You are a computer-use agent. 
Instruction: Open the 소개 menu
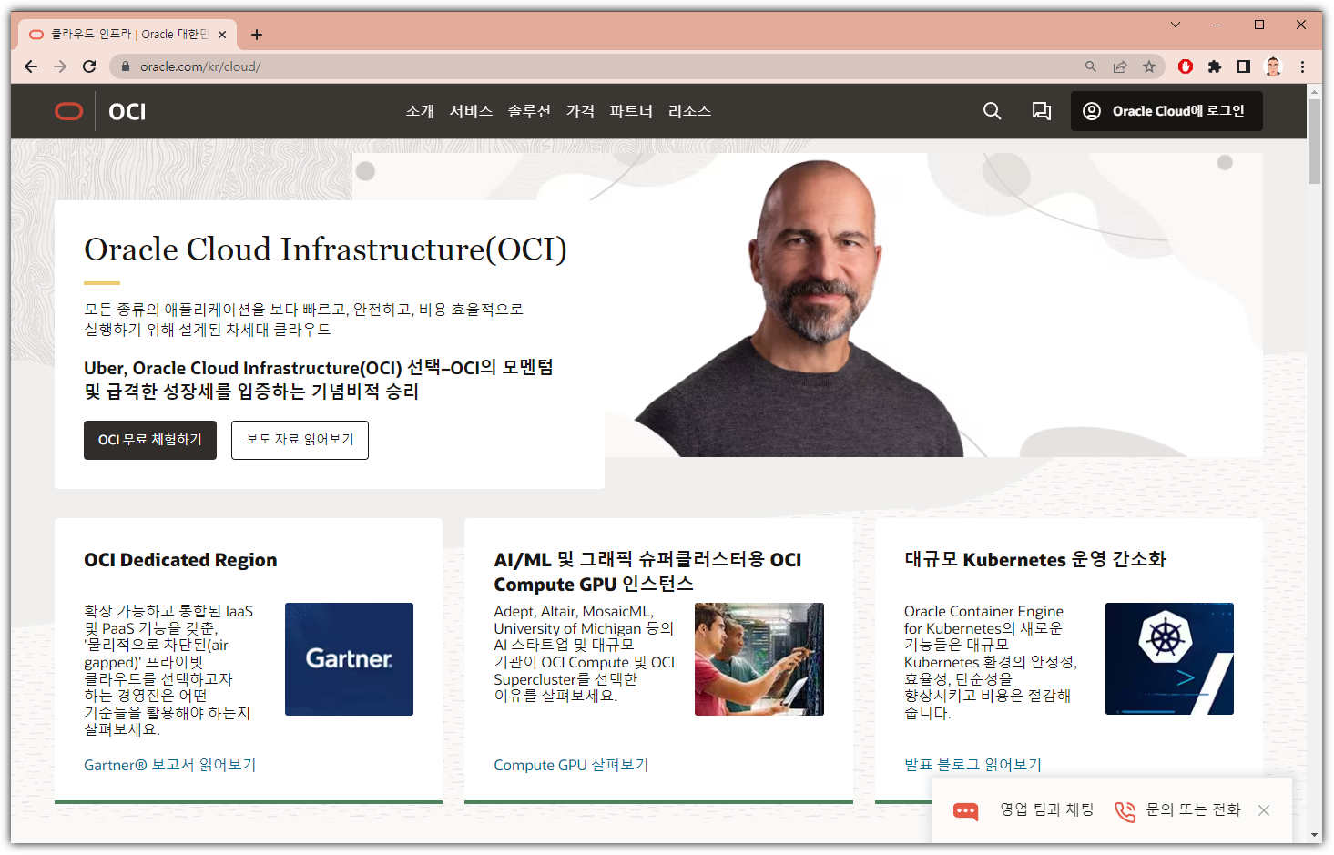(420, 111)
